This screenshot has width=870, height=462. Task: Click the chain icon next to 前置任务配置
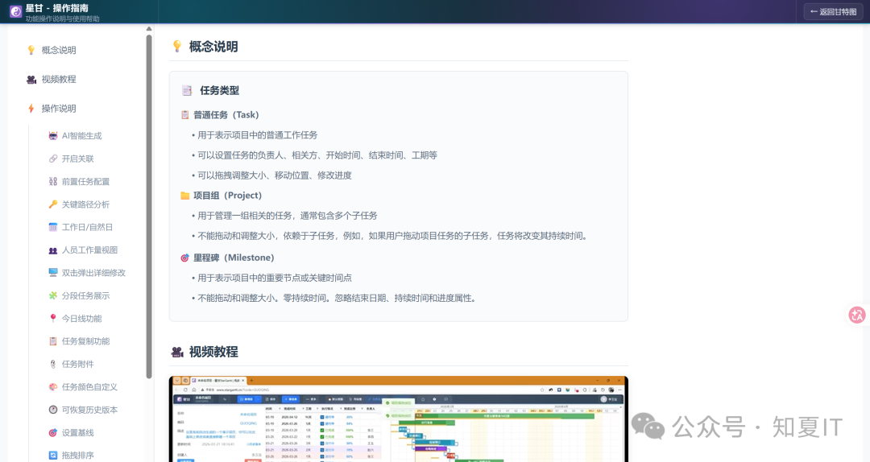[52, 181]
